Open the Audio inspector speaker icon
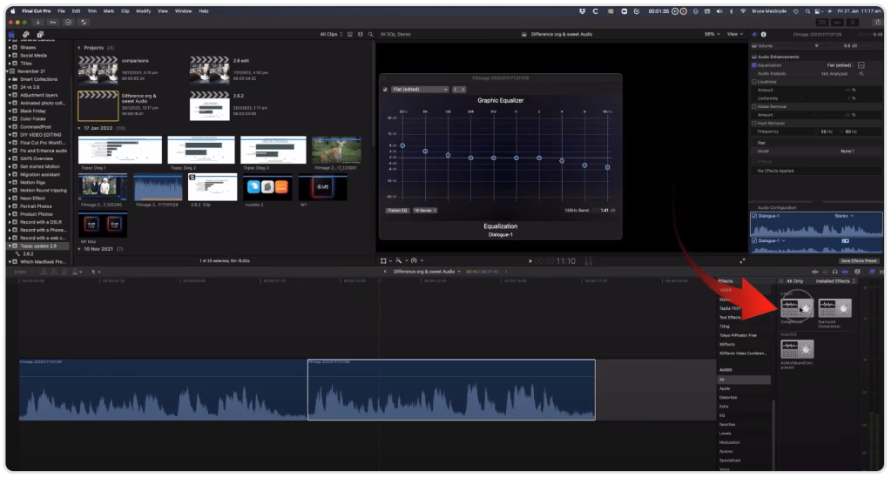 point(754,35)
